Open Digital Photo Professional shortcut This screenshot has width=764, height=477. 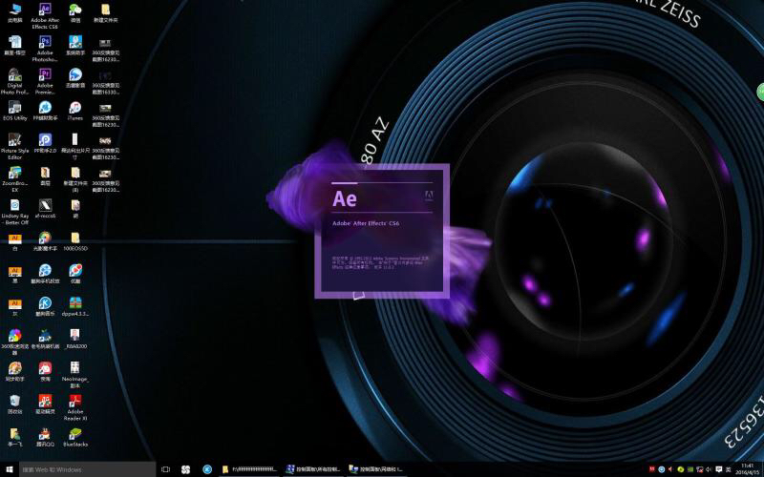14,81
